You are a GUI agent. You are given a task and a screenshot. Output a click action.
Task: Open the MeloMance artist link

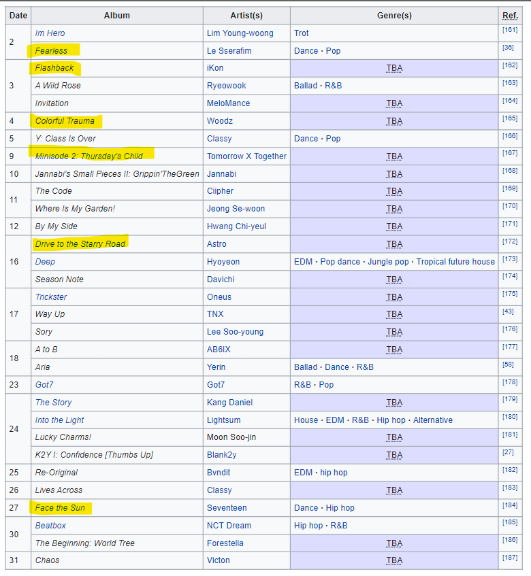pyautogui.click(x=228, y=103)
